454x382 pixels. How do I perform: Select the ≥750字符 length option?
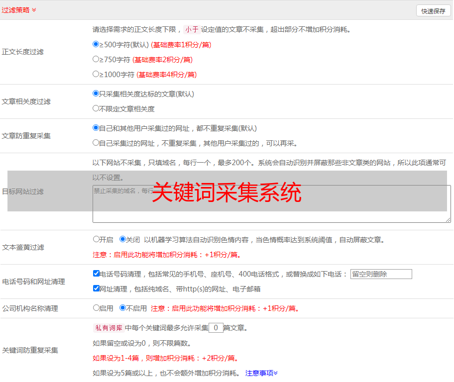point(96,59)
